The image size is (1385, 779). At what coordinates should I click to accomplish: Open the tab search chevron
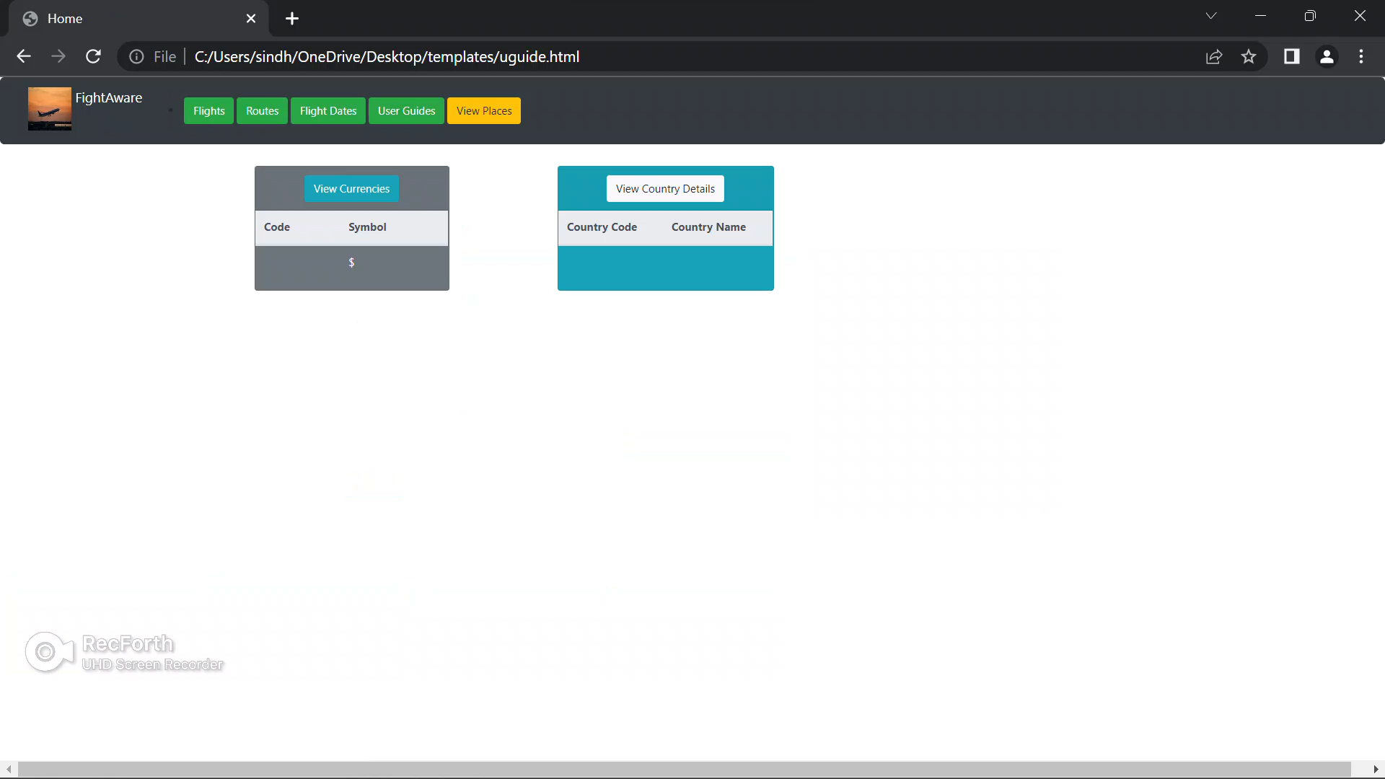[1211, 15]
